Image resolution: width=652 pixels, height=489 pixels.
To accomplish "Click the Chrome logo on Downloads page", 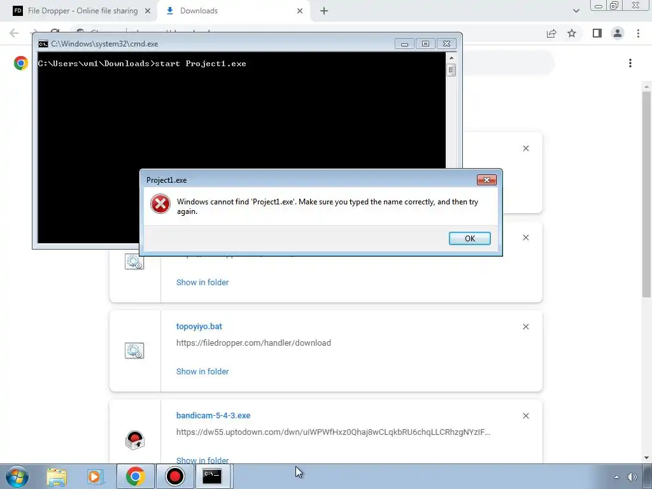I will click(x=21, y=63).
